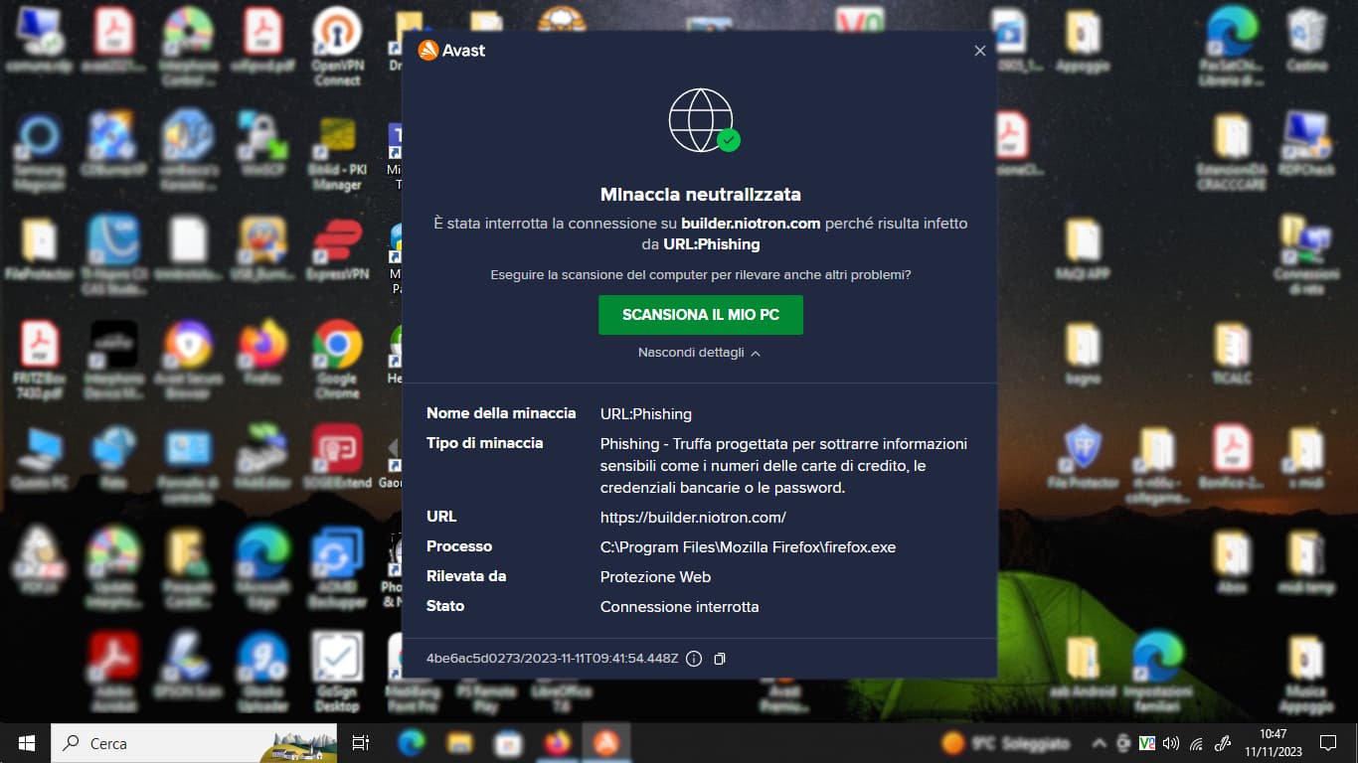
Task: Select the Musica Appoggio folder
Action: pos(1306,676)
